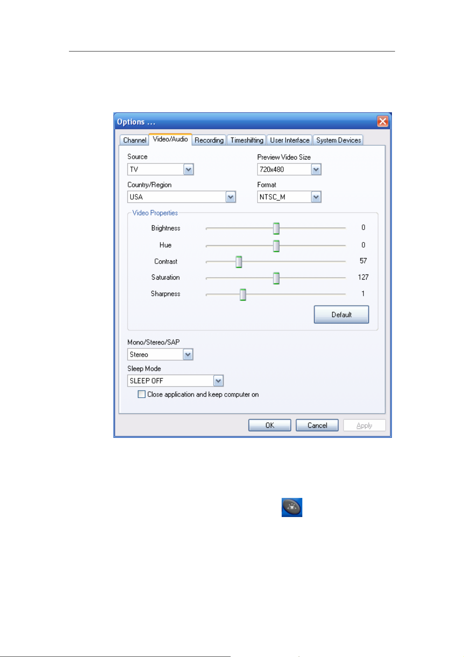This screenshot has width=464, height=657.
Task: Switch to the Channel tab
Action: click(x=134, y=140)
